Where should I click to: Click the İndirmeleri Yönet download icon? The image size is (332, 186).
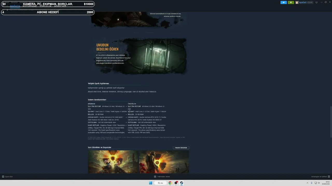click(x=155, y=177)
